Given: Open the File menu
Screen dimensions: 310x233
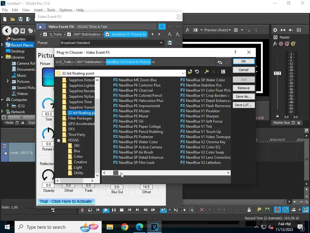Looking at the screenshot, I should 5,10.
